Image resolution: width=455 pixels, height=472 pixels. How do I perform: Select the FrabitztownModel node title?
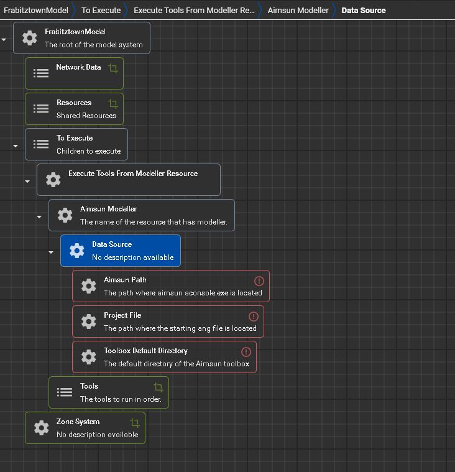(x=75, y=32)
